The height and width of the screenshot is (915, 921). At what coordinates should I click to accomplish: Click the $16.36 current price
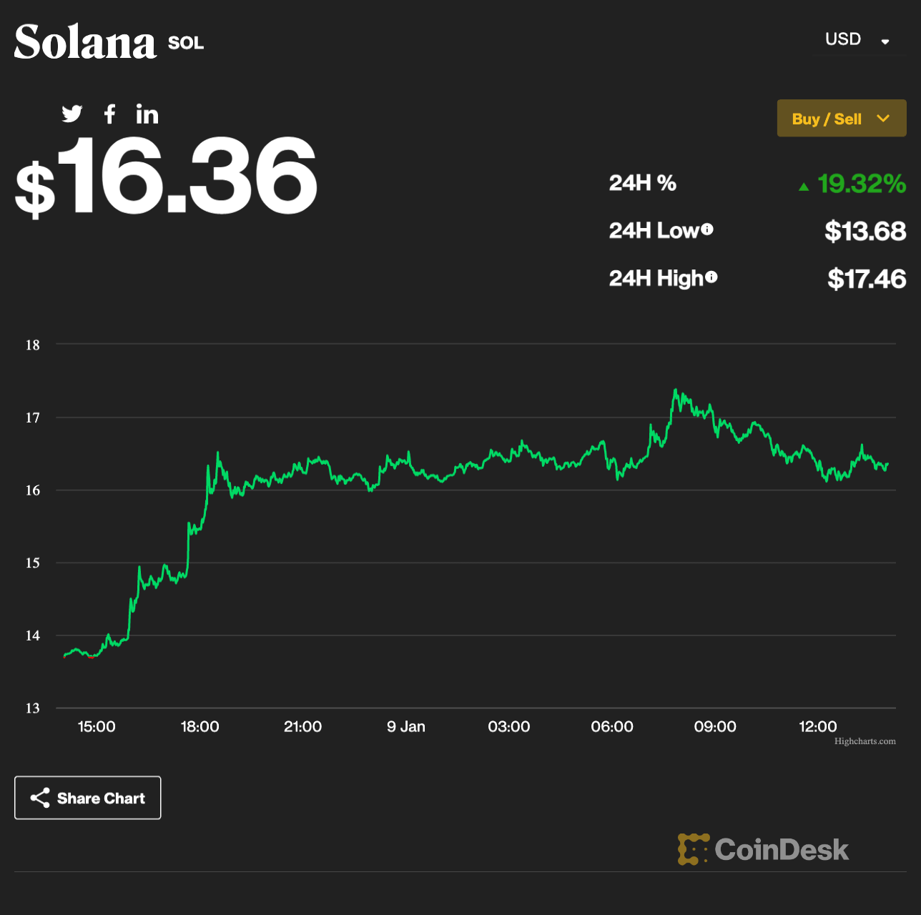(x=167, y=177)
